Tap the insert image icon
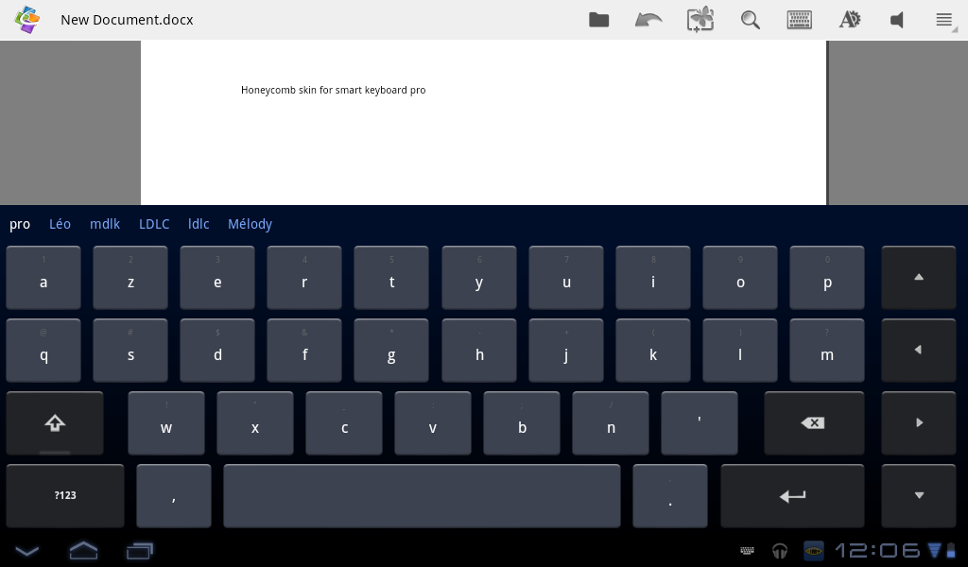The width and height of the screenshot is (968, 567). click(x=700, y=20)
